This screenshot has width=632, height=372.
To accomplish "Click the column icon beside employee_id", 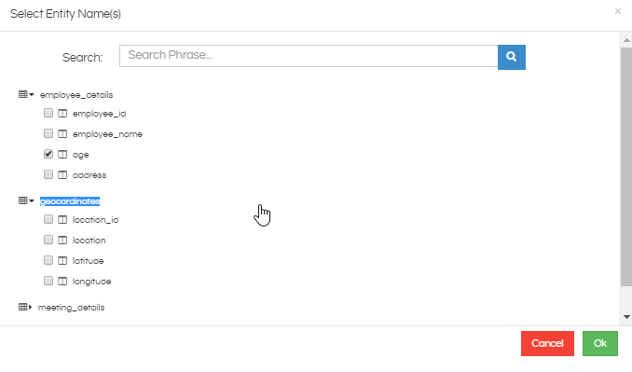I will pyautogui.click(x=62, y=113).
